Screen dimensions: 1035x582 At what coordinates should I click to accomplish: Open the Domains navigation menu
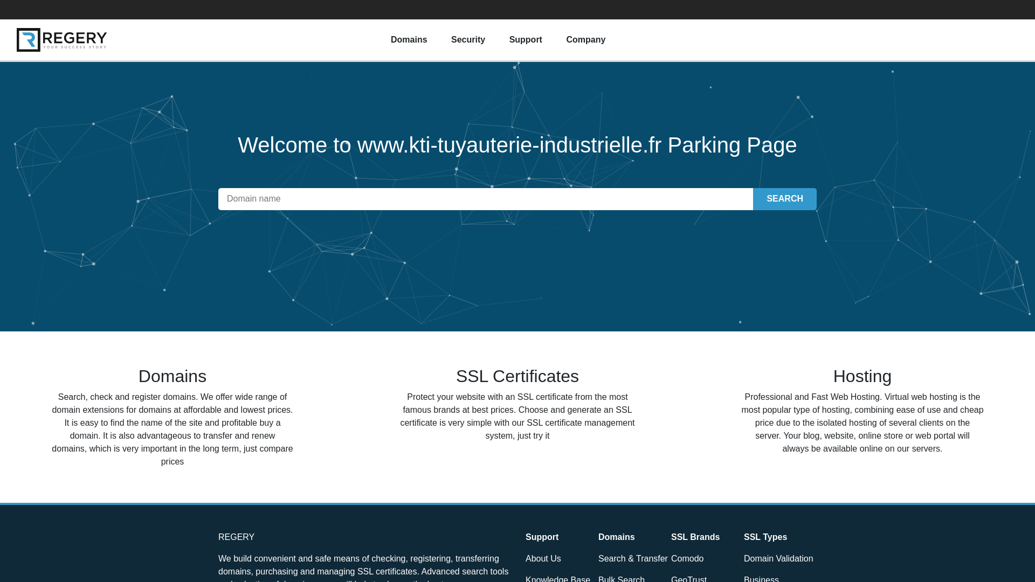coord(409,40)
